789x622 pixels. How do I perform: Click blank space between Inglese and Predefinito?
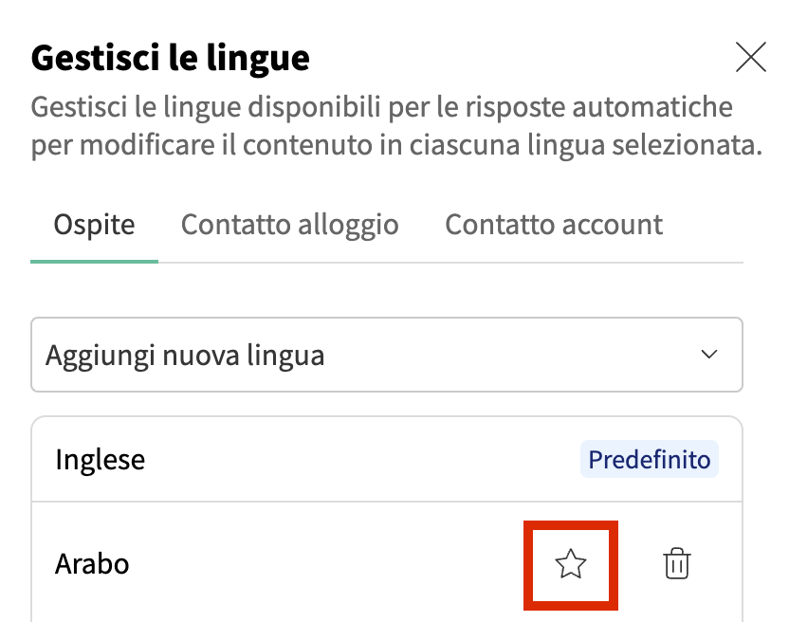[360, 460]
